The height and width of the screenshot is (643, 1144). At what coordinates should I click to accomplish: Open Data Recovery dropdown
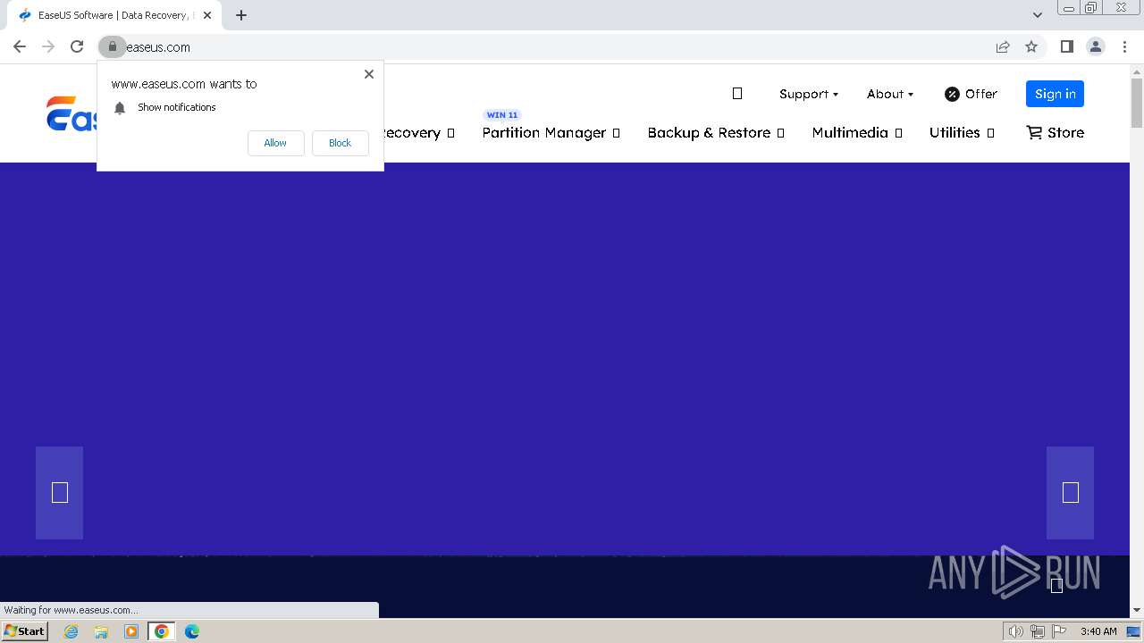(419, 132)
